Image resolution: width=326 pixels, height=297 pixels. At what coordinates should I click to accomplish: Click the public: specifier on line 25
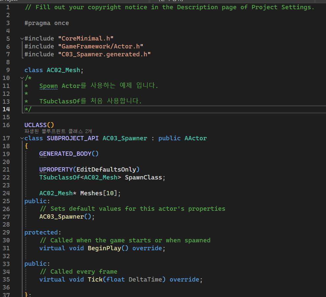37,201
